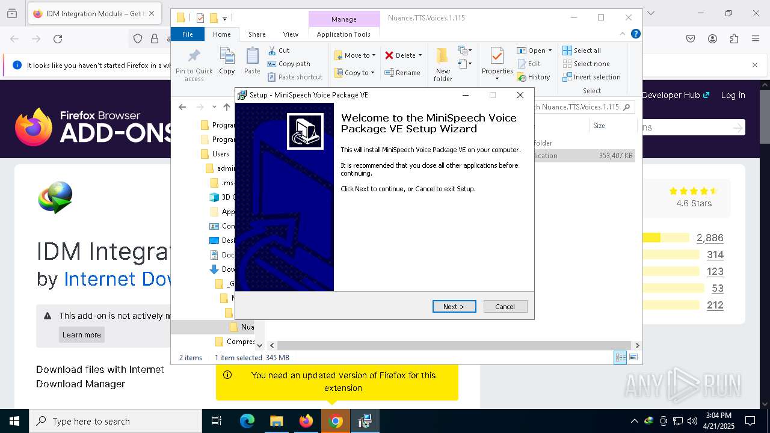Expand the Properties dropdown arrow
This screenshot has height=433, width=770.
point(497,79)
